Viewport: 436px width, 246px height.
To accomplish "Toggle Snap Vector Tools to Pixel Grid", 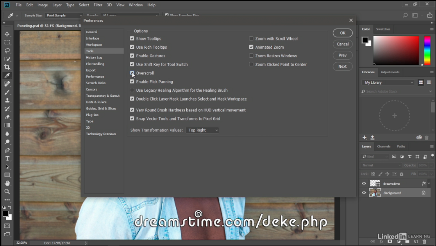I will pos(132,119).
